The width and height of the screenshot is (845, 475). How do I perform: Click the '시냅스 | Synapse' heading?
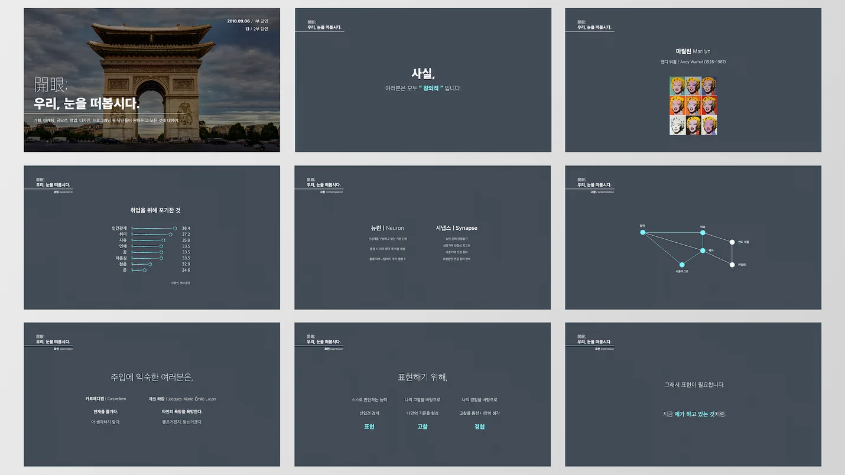457,228
